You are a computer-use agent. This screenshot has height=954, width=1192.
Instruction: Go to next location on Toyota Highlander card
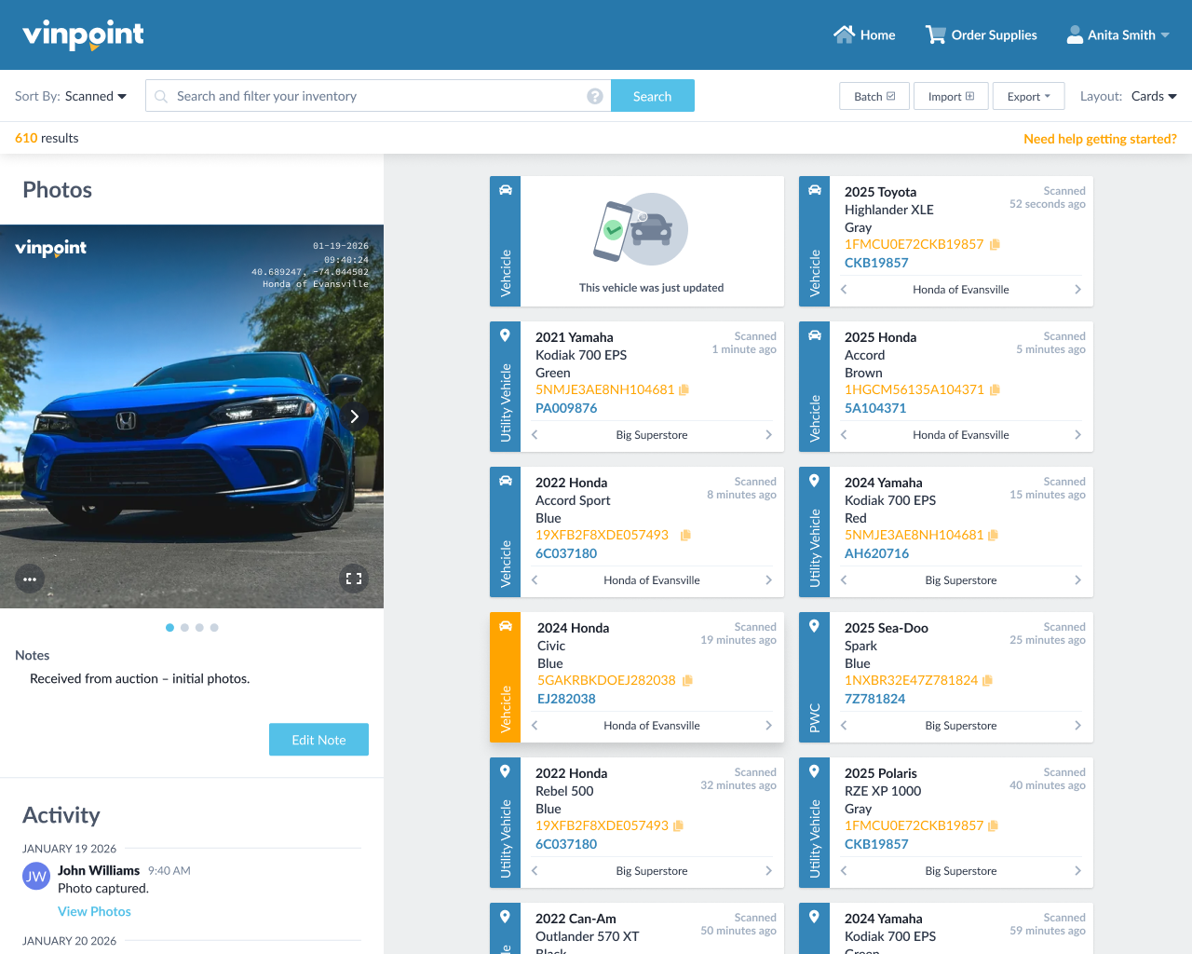tap(1077, 290)
